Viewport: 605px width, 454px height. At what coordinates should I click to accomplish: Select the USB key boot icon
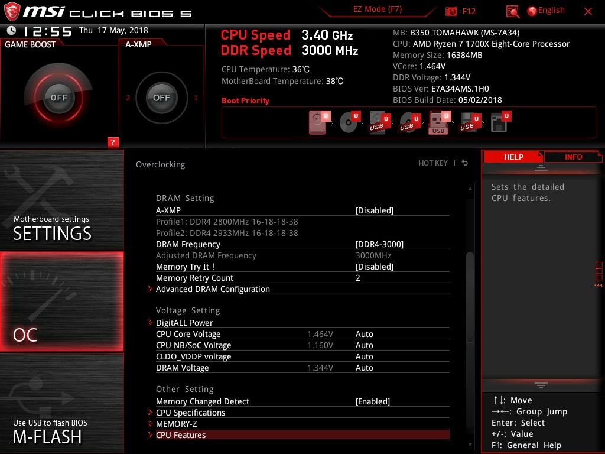(440, 122)
